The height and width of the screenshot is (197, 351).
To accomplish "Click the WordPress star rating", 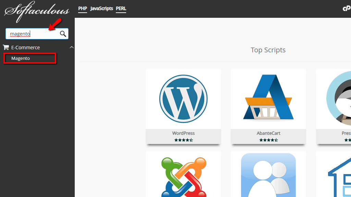I will (x=183, y=140).
